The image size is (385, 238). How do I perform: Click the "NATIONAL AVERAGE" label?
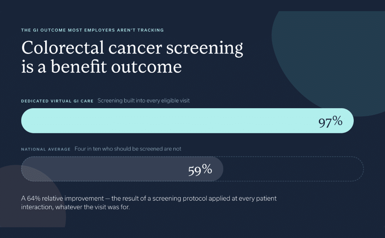pos(46,149)
